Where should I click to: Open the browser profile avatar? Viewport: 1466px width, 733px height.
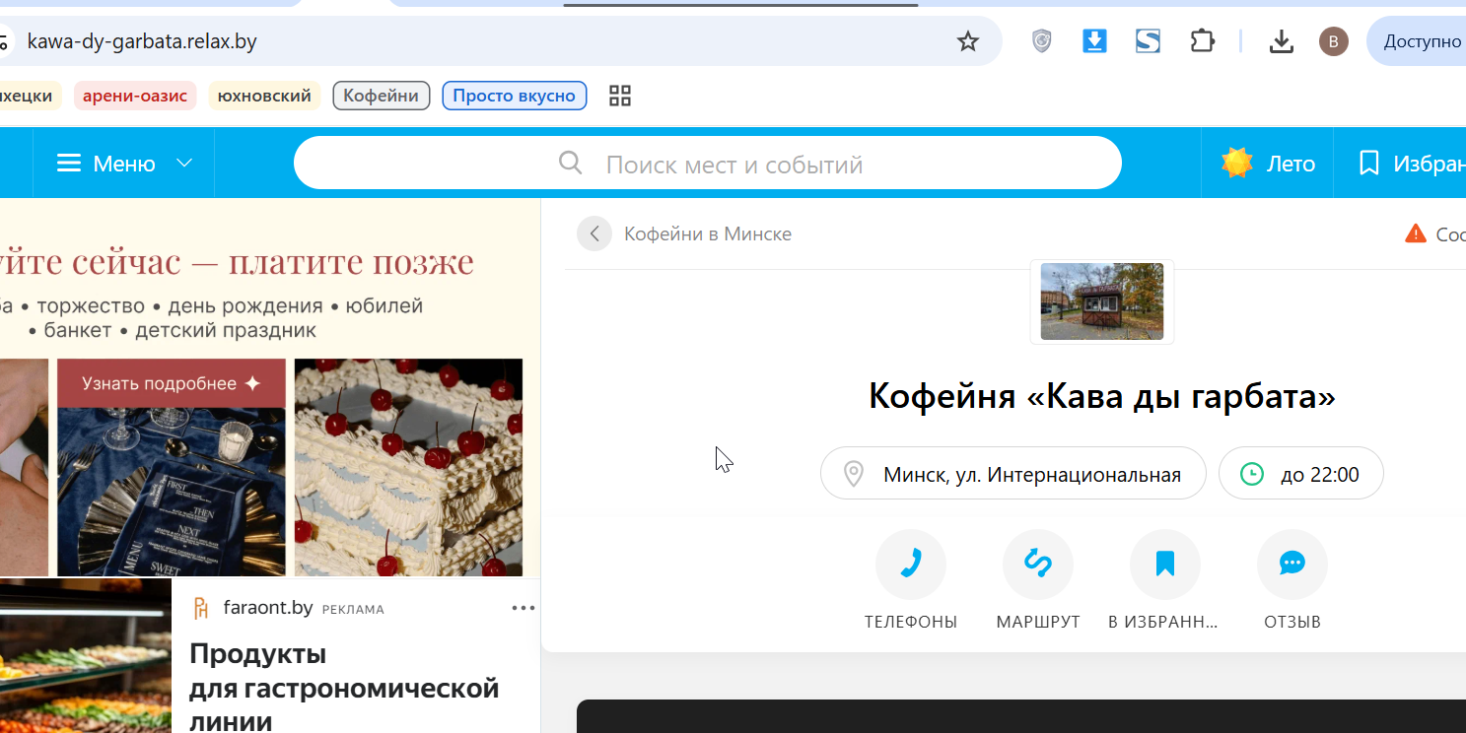(1334, 41)
